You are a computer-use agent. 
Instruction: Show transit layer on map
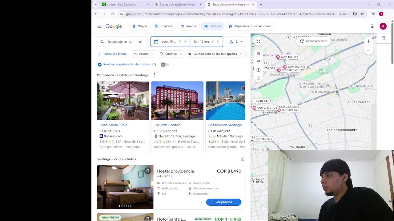coord(259,53)
